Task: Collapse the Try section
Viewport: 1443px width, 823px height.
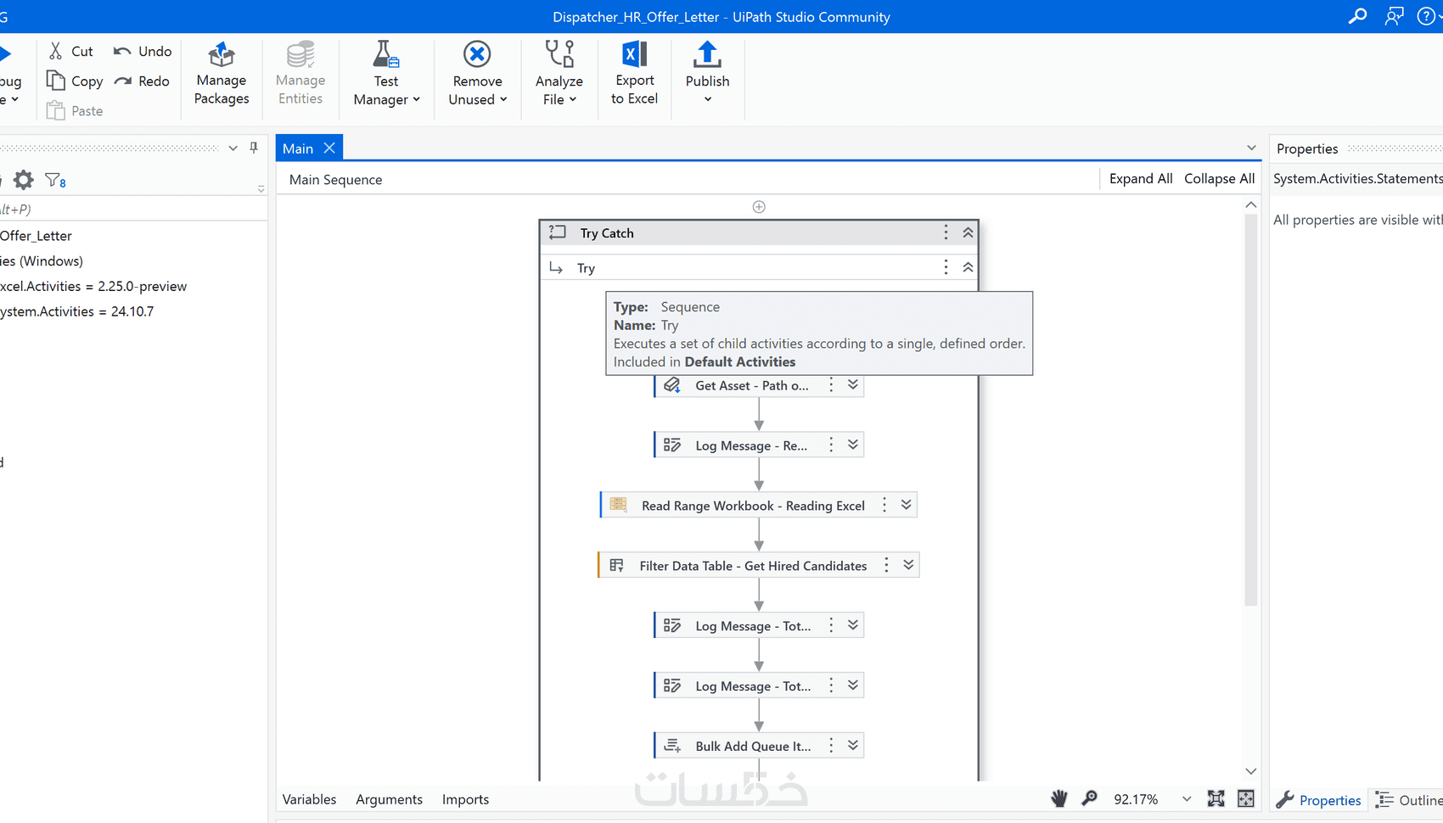Action: click(968, 267)
